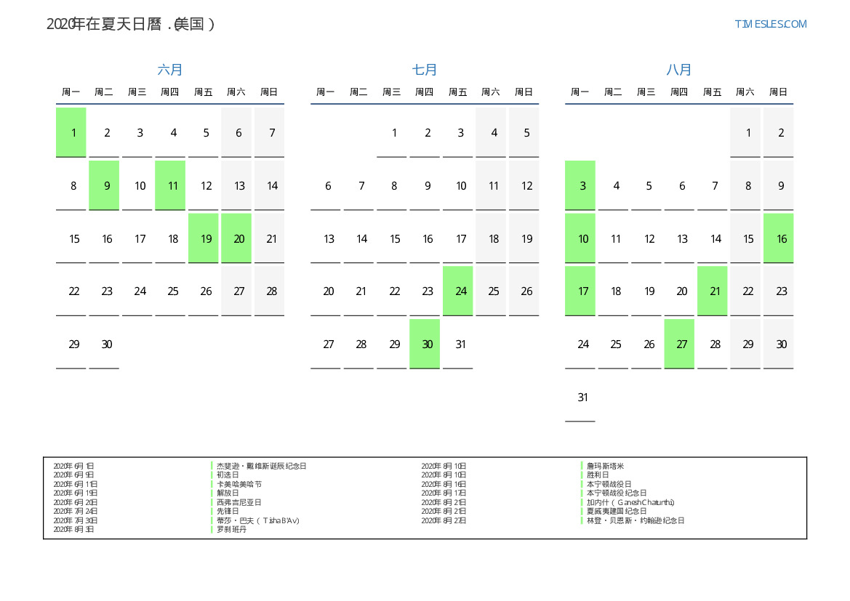Open the TIMESLES.COM link
The image size is (850, 601).
point(770,24)
